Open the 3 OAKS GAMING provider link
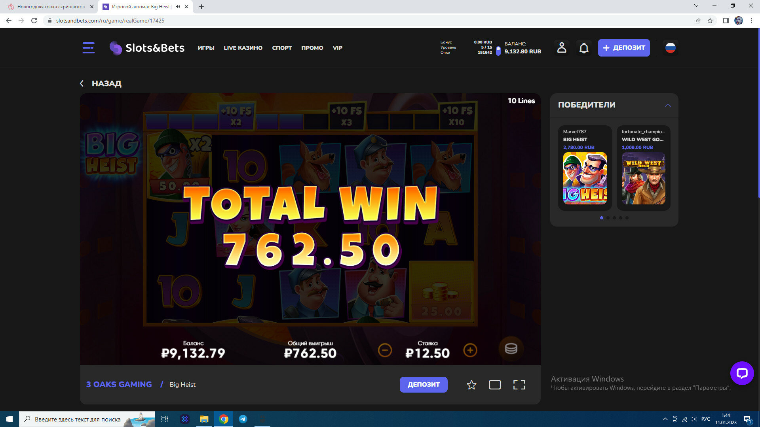Image resolution: width=760 pixels, height=427 pixels. coord(119,384)
